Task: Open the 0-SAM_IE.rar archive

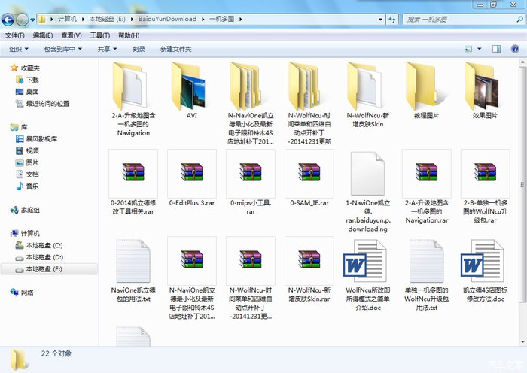Action: pyautogui.click(x=309, y=173)
